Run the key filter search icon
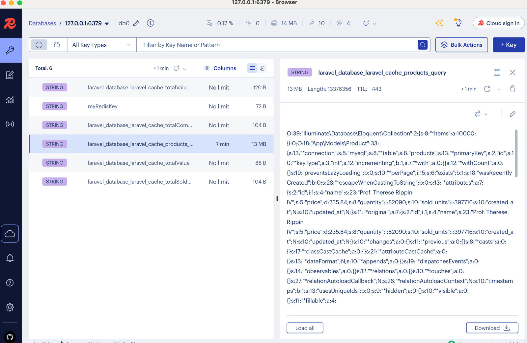The width and height of the screenshot is (527, 343). tap(423, 45)
